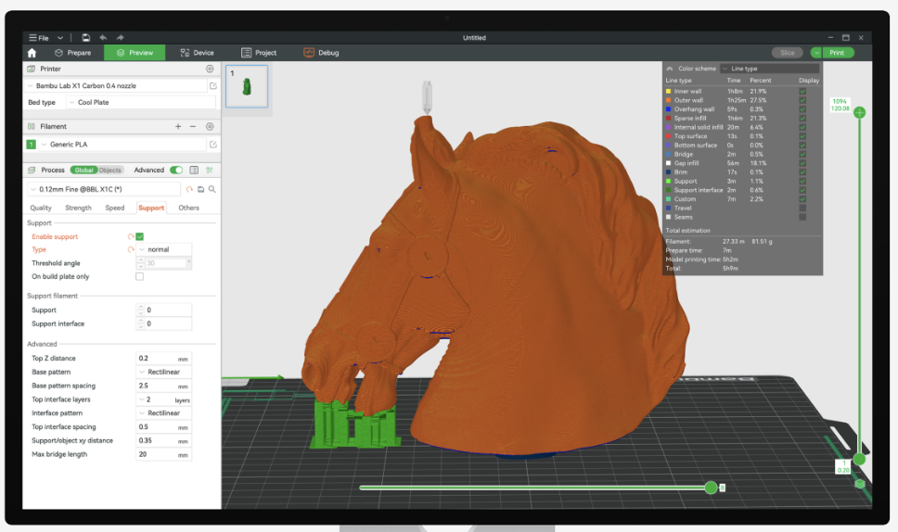Switch to the Prepare tab
Screen dimensions: 898x532
tap(72, 53)
